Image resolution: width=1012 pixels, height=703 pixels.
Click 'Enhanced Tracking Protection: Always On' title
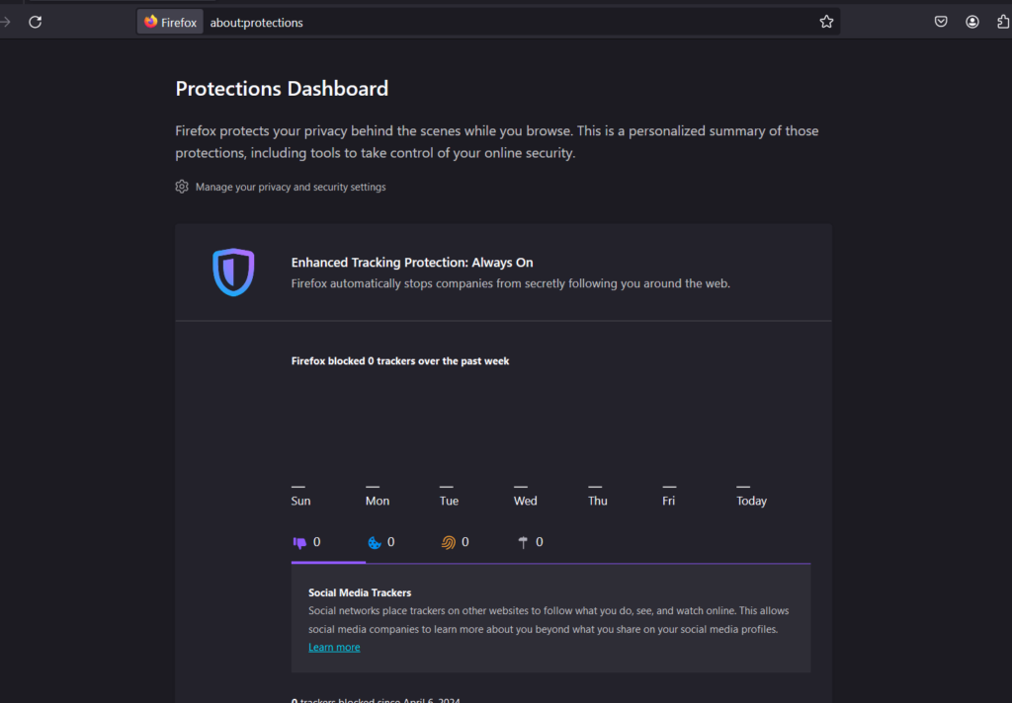click(412, 263)
